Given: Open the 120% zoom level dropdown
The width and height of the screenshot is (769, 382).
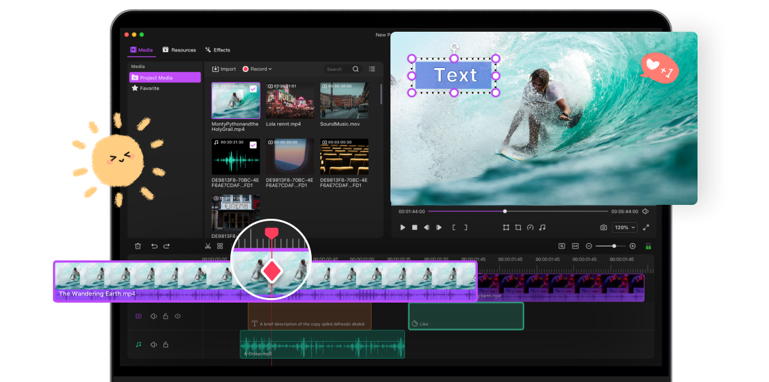Looking at the screenshot, I should pos(625,227).
